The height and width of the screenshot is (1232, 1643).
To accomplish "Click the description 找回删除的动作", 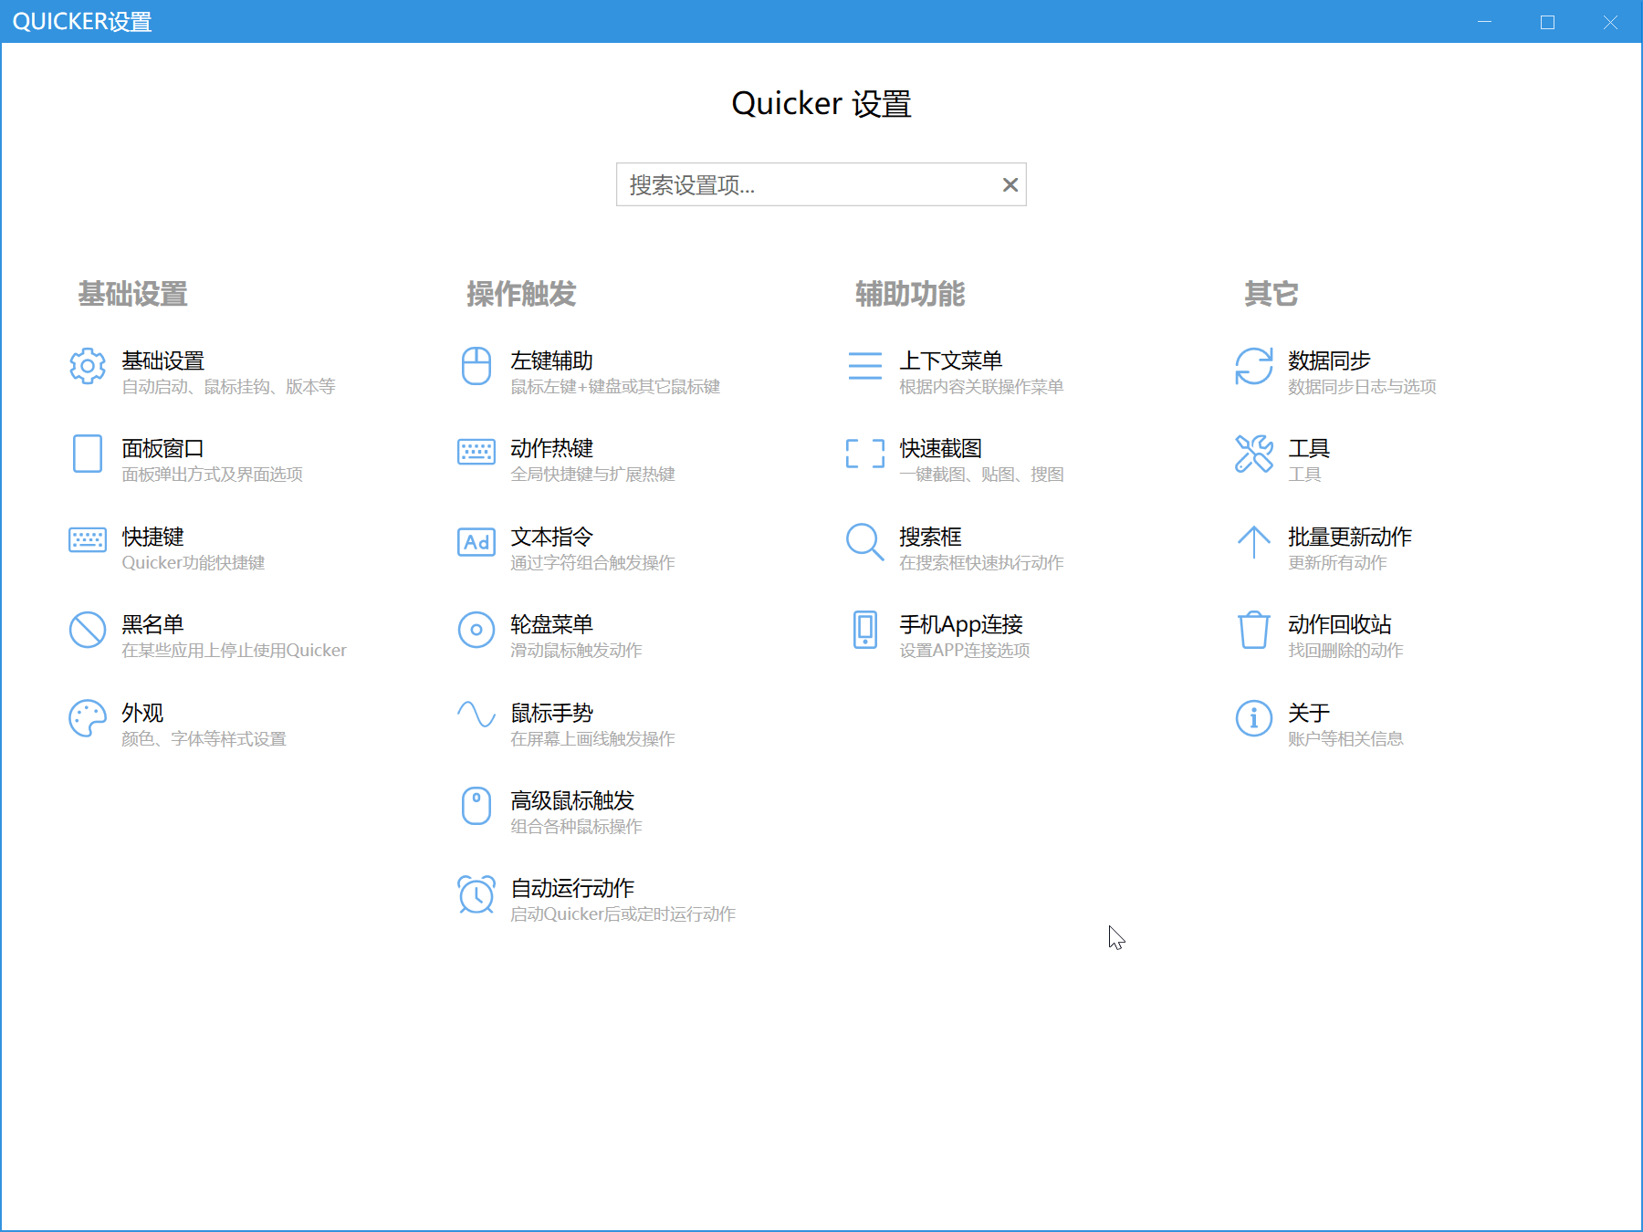I will 1346,651.
